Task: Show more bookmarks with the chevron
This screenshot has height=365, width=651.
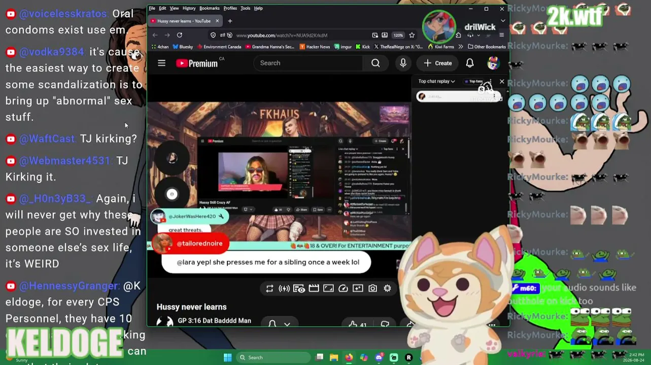Action: tap(460, 47)
